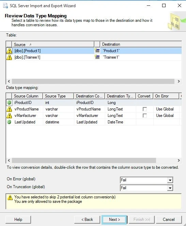Select the vProductName source column cell
The image size is (186, 226).
point(27,109)
